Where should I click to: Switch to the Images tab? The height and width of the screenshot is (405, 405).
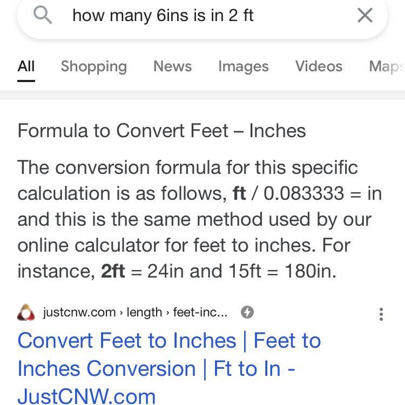tap(244, 67)
